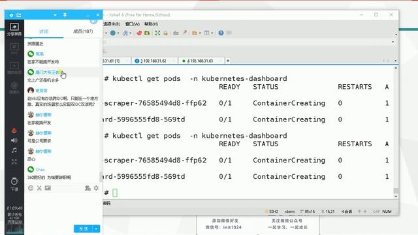Click the four-square icon below the music note
This screenshot has height=235, width=418.
pos(14,161)
